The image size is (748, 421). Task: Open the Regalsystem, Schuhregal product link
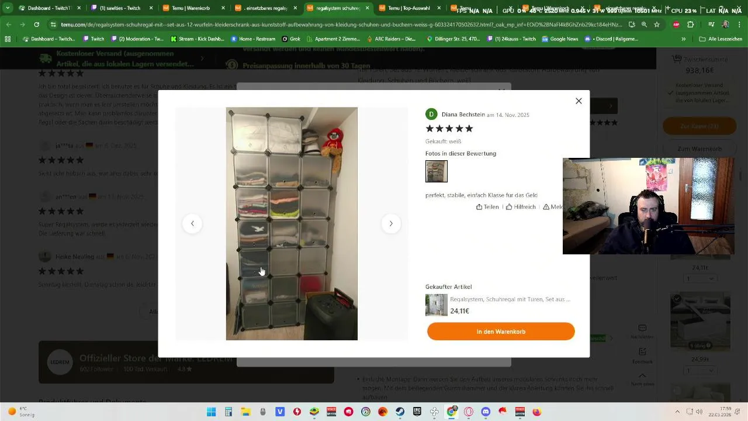click(510, 299)
